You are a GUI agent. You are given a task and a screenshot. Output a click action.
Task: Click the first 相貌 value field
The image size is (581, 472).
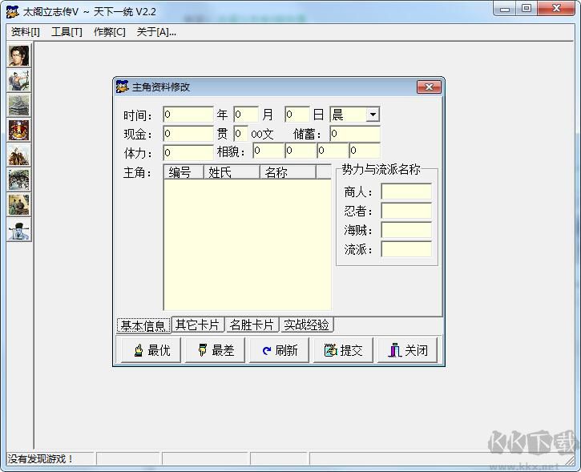click(x=268, y=151)
